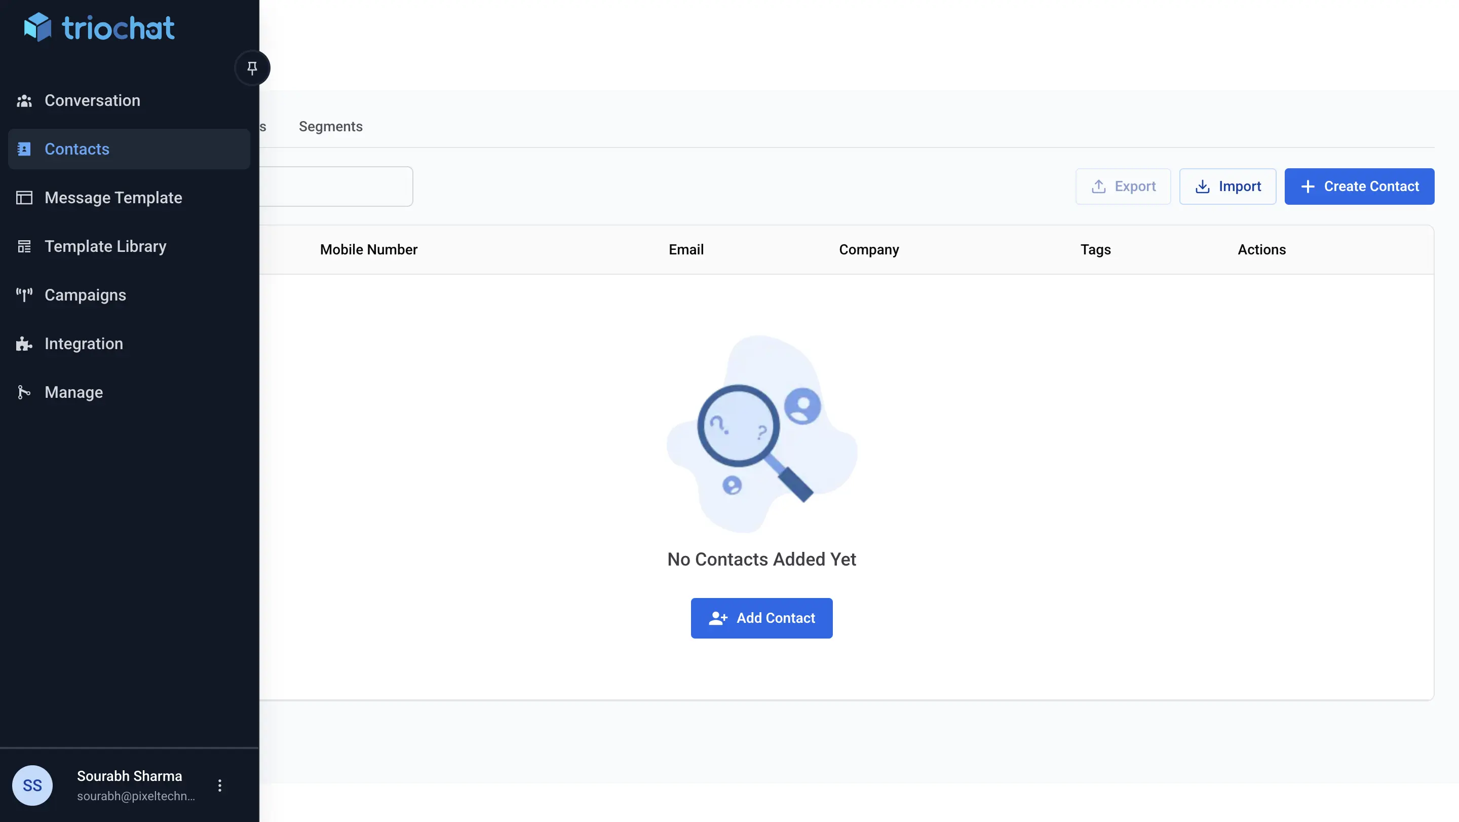Open Campaigns from the sidebar
The width and height of the screenshot is (1459, 822).
pyautogui.click(x=85, y=295)
